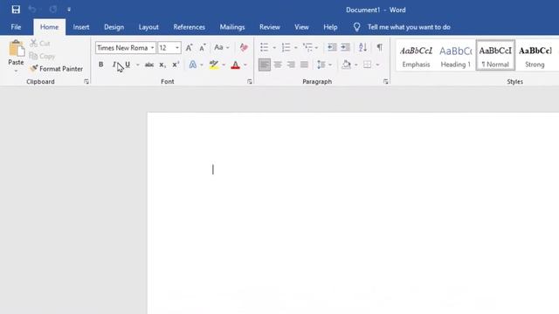Screen dimensions: 559x314
Task: Expand the font size dropdown arrow
Action: coord(176,48)
